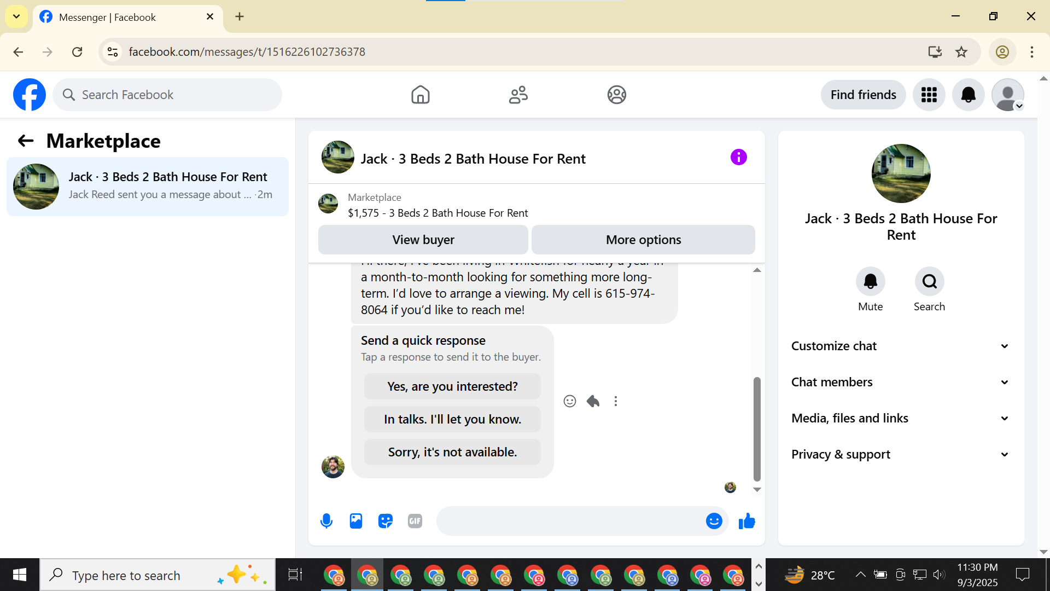Click the $1,575 listing title link
The width and height of the screenshot is (1050, 591).
[x=437, y=213]
